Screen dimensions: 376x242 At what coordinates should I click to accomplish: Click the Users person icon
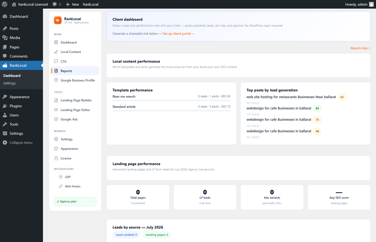pyautogui.click(x=5, y=115)
